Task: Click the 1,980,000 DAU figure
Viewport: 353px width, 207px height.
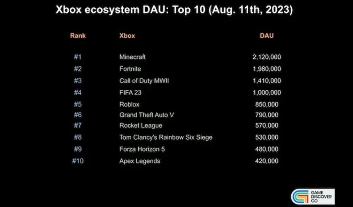Action: pos(267,69)
